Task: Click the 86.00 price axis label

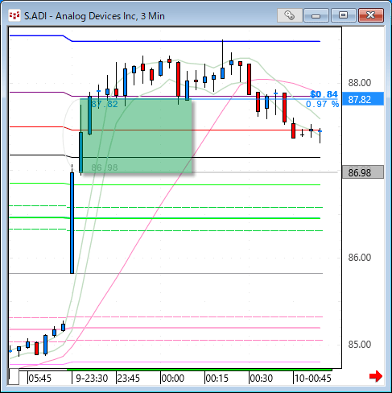Action: pos(360,258)
